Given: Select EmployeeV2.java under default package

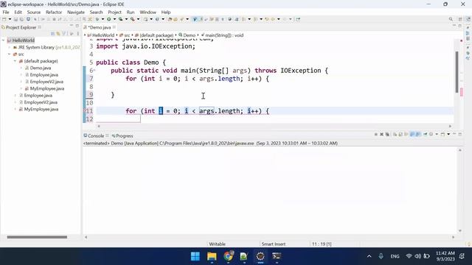Looking at the screenshot, I should 46,82.
